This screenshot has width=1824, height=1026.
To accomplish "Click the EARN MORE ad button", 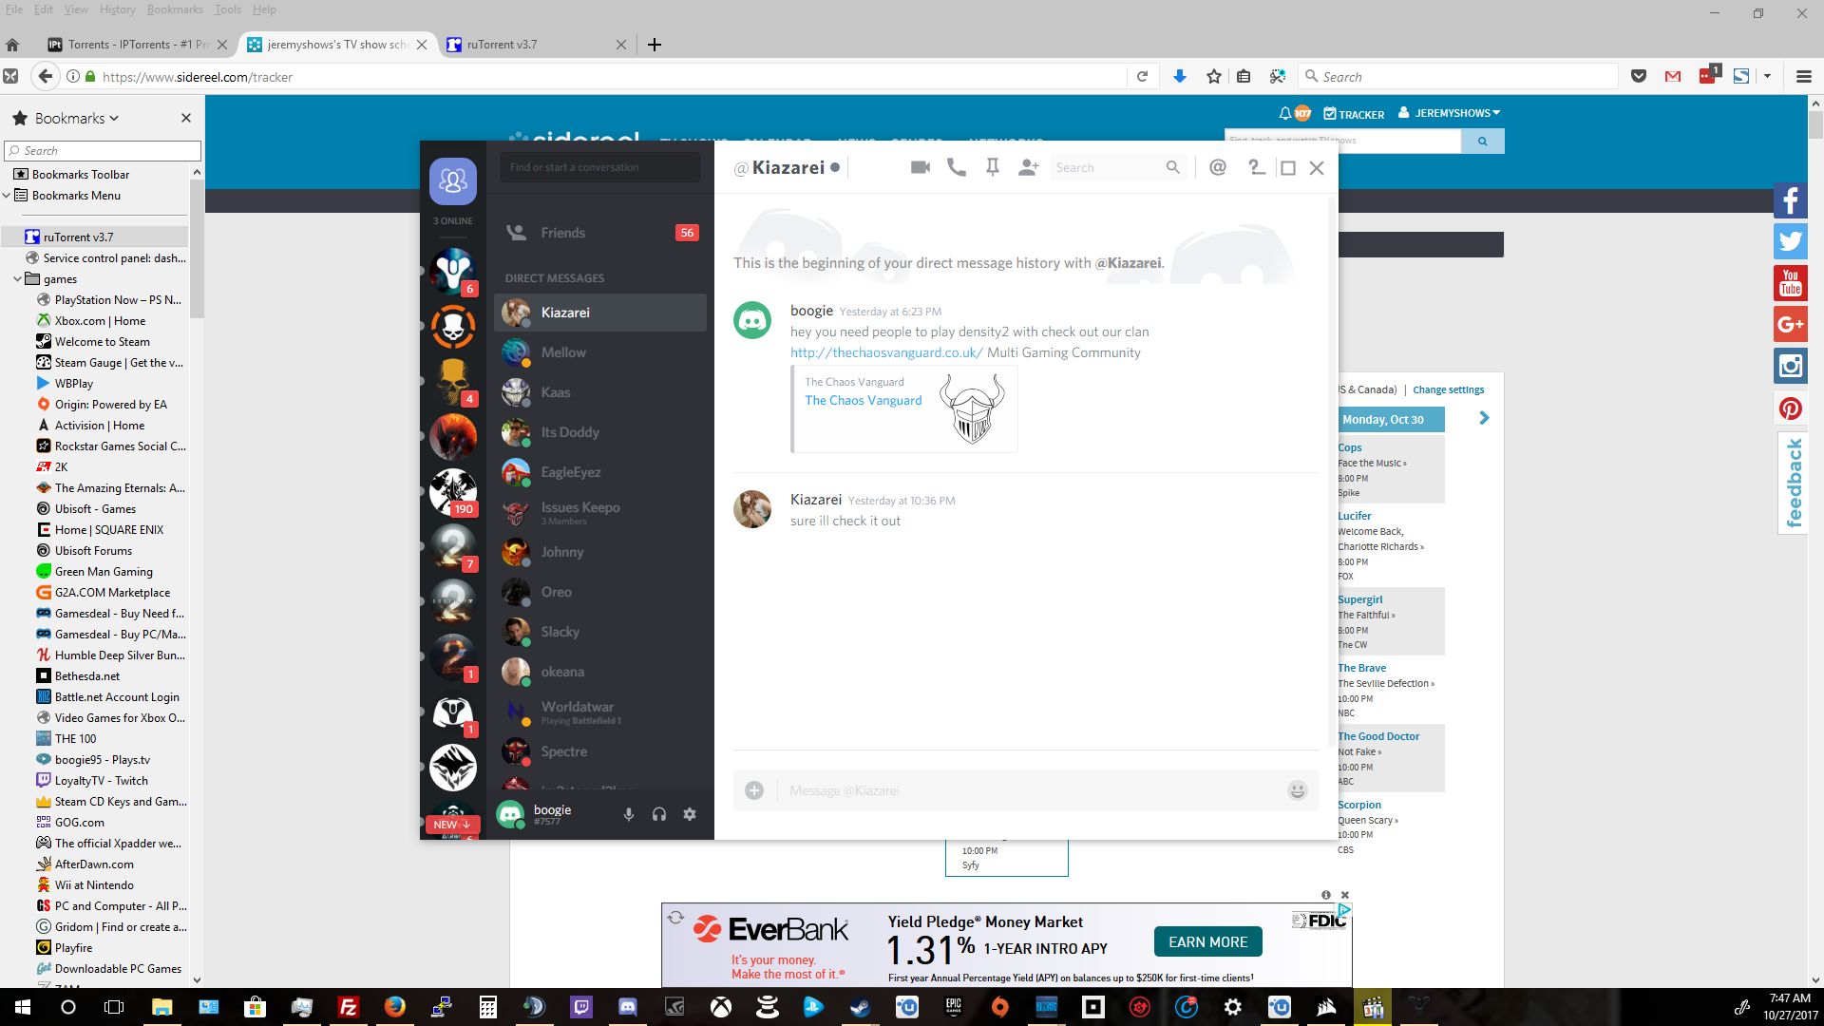I will pyautogui.click(x=1207, y=941).
